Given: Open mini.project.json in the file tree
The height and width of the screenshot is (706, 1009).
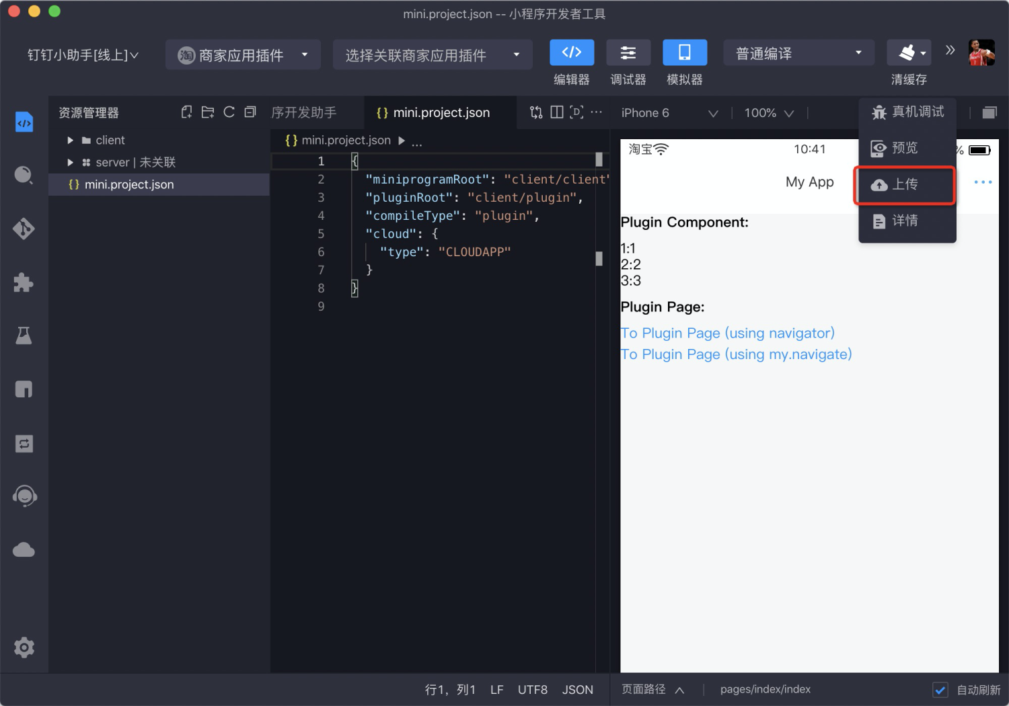Looking at the screenshot, I should pos(159,184).
